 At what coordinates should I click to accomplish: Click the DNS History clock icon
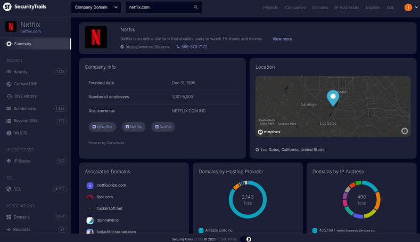pyautogui.click(x=9, y=96)
